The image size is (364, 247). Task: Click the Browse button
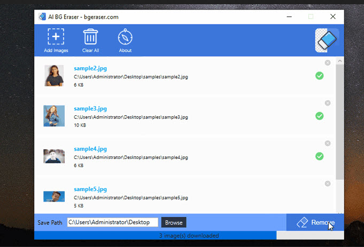point(174,222)
